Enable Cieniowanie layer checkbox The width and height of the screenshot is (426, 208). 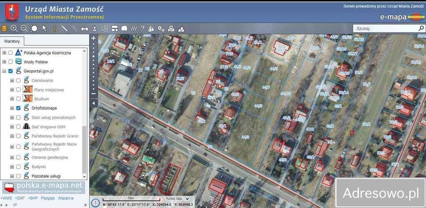pos(18,80)
